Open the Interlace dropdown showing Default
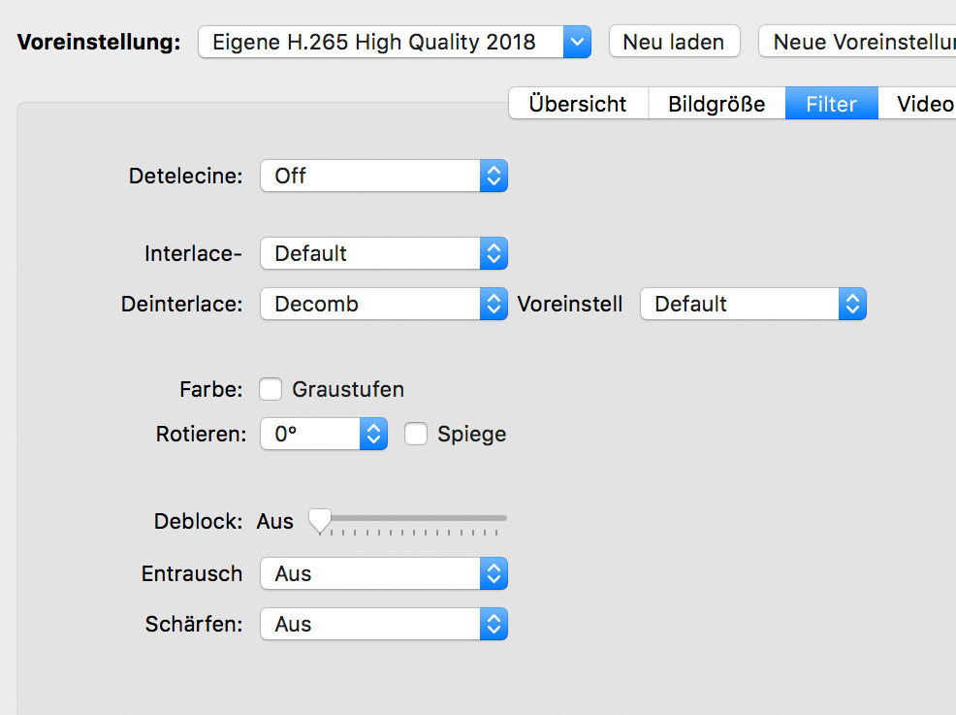This screenshot has height=715, width=956. (384, 253)
